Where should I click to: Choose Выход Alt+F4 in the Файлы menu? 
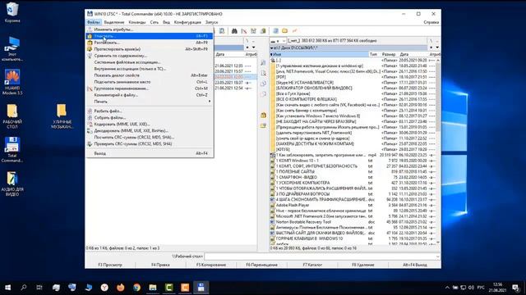[150, 153]
